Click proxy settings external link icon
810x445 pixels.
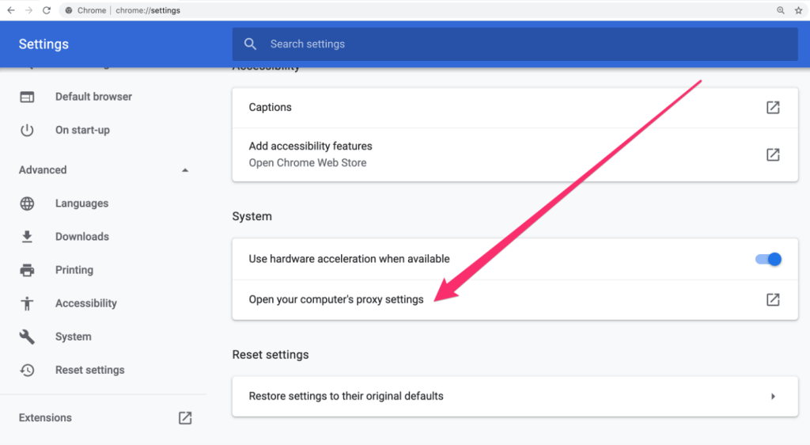pos(773,299)
